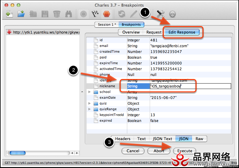Viewport: 239px width, 168px height.
Task: Click the split pane collapse arrow
Action: (82, 92)
